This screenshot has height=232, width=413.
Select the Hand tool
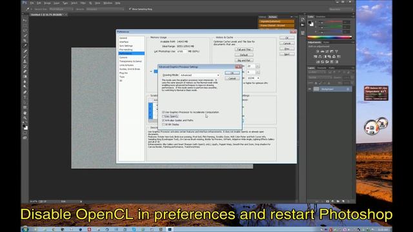click(x=25, y=113)
